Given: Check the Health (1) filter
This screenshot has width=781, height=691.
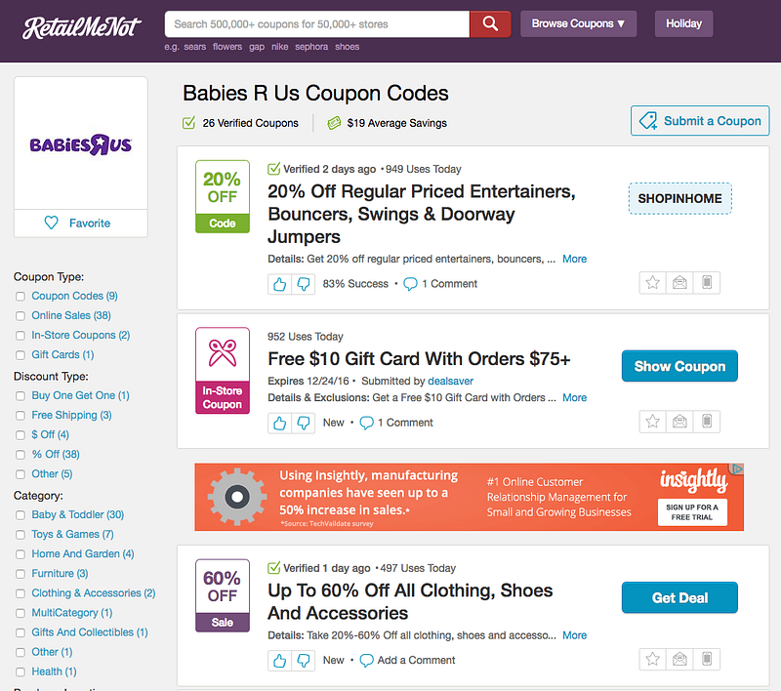Looking at the screenshot, I should tap(21, 672).
